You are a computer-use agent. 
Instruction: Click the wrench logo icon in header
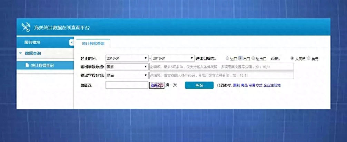click(26, 27)
